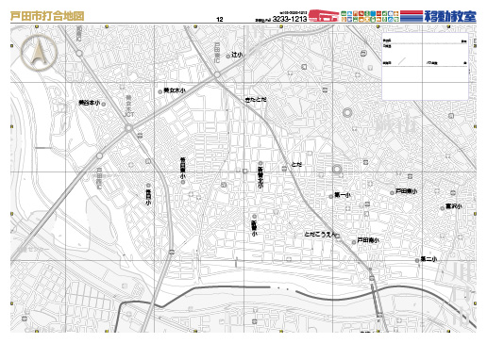The width and height of the screenshot is (487, 343).
Task: Click the phone number 3233-1213
Action: [290, 19]
